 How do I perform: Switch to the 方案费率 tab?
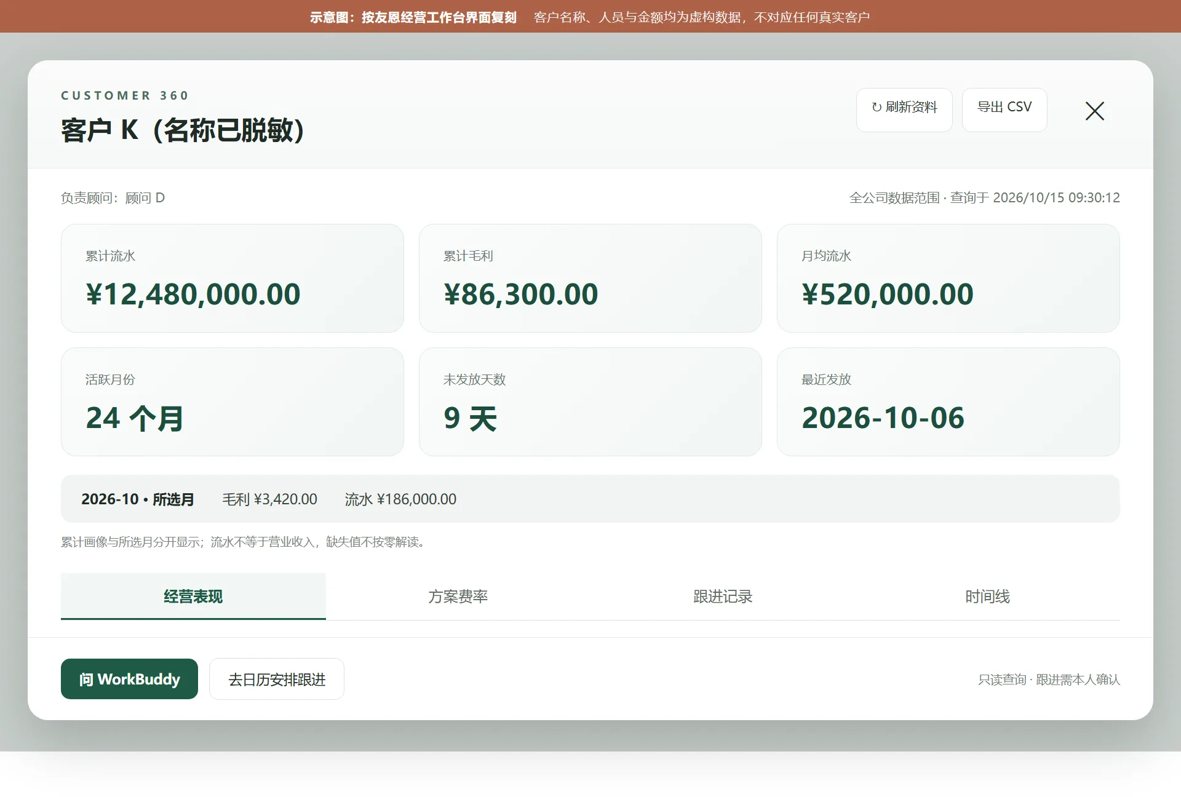pos(458,596)
